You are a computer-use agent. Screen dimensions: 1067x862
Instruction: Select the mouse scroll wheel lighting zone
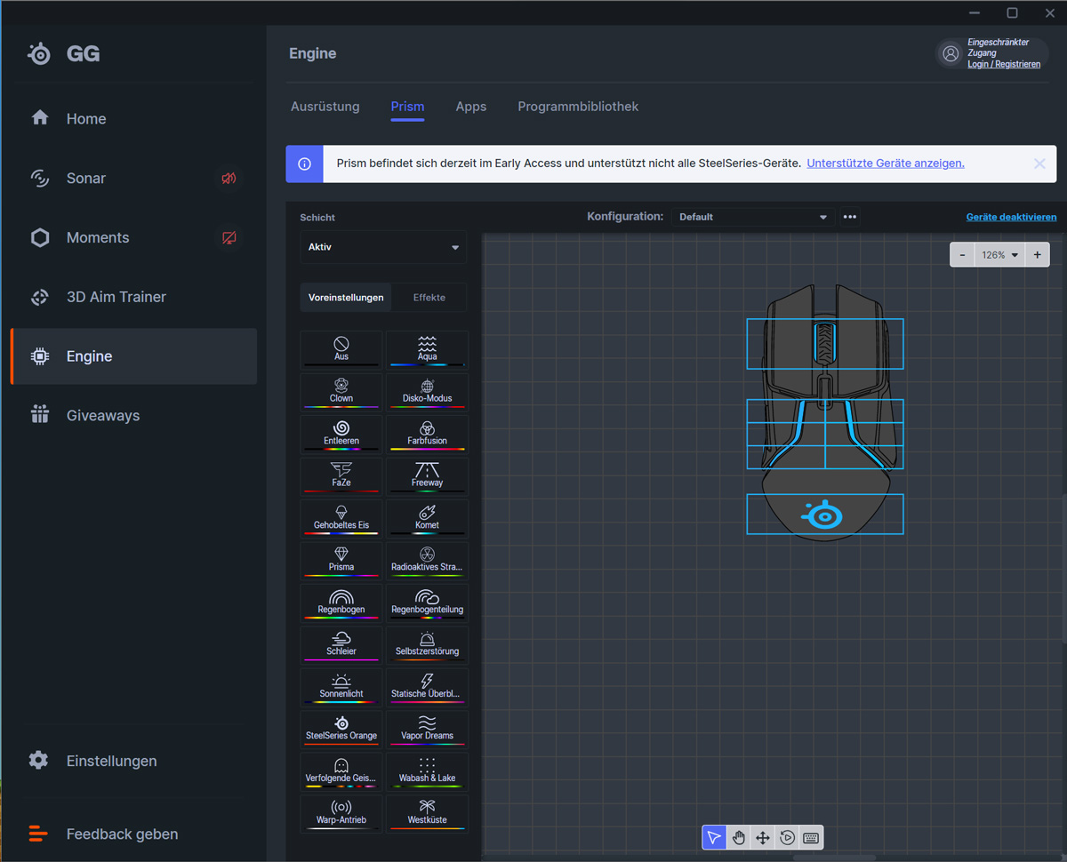click(x=825, y=344)
